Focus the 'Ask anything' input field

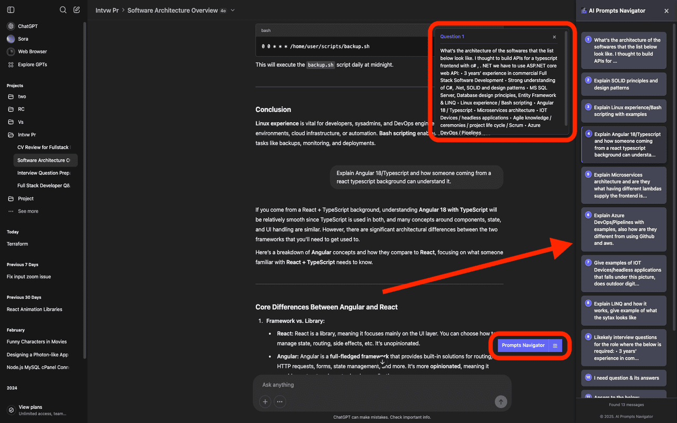click(x=382, y=385)
